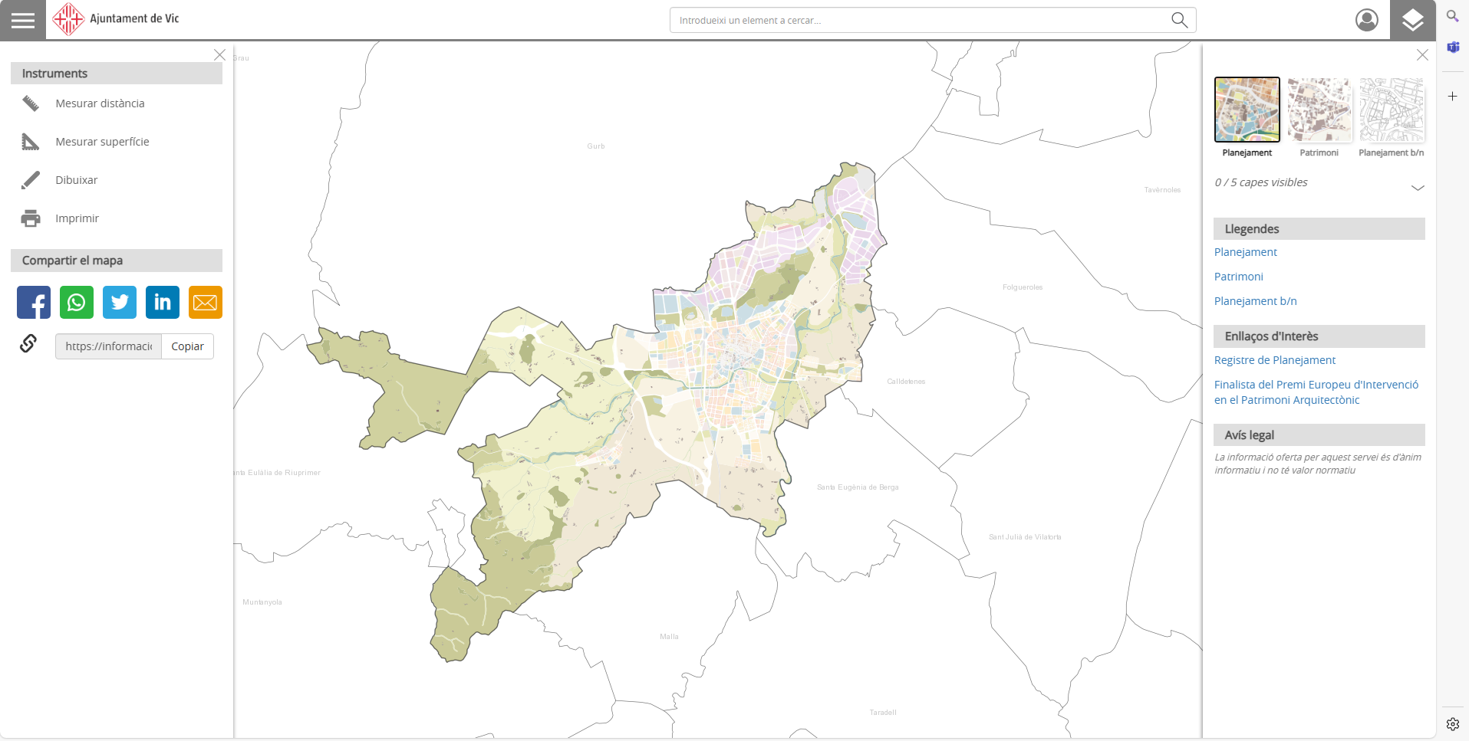Select Patrimoni base map thumbnail
Image resolution: width=1469 pixels, height=741 pixels.
pyautogui.click(x=1319, y=110)
